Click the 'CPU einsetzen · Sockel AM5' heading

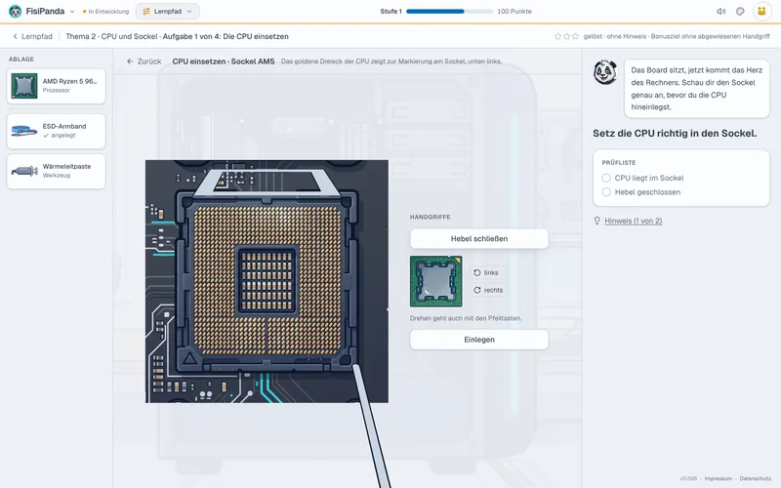[x=224, y=61]
